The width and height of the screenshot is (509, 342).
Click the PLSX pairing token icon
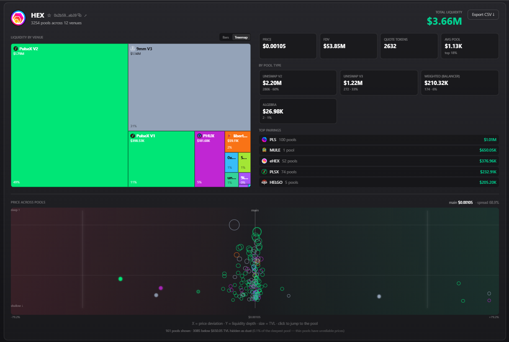(x=264, y=172)
